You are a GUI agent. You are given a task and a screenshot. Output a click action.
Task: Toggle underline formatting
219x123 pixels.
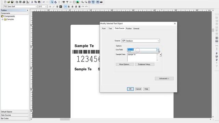[57, 6]
